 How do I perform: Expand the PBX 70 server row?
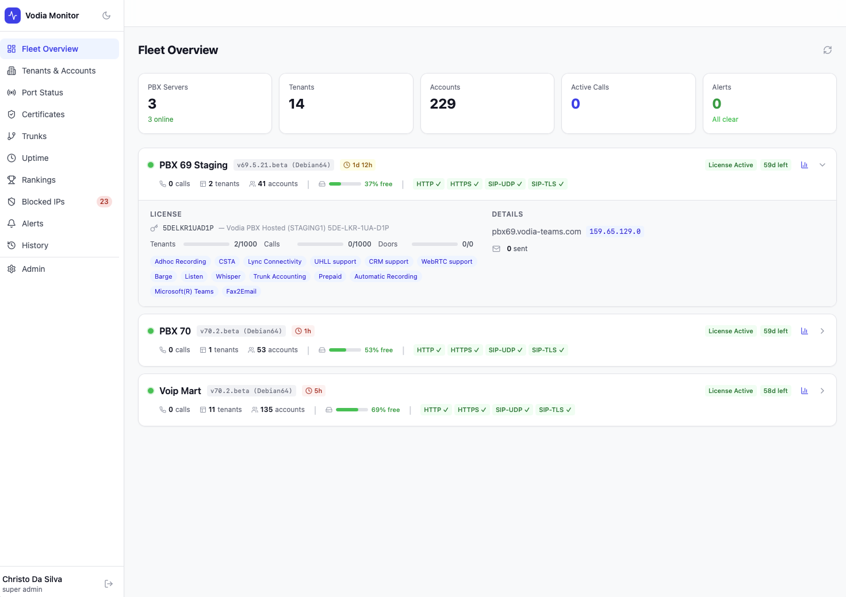822,331
